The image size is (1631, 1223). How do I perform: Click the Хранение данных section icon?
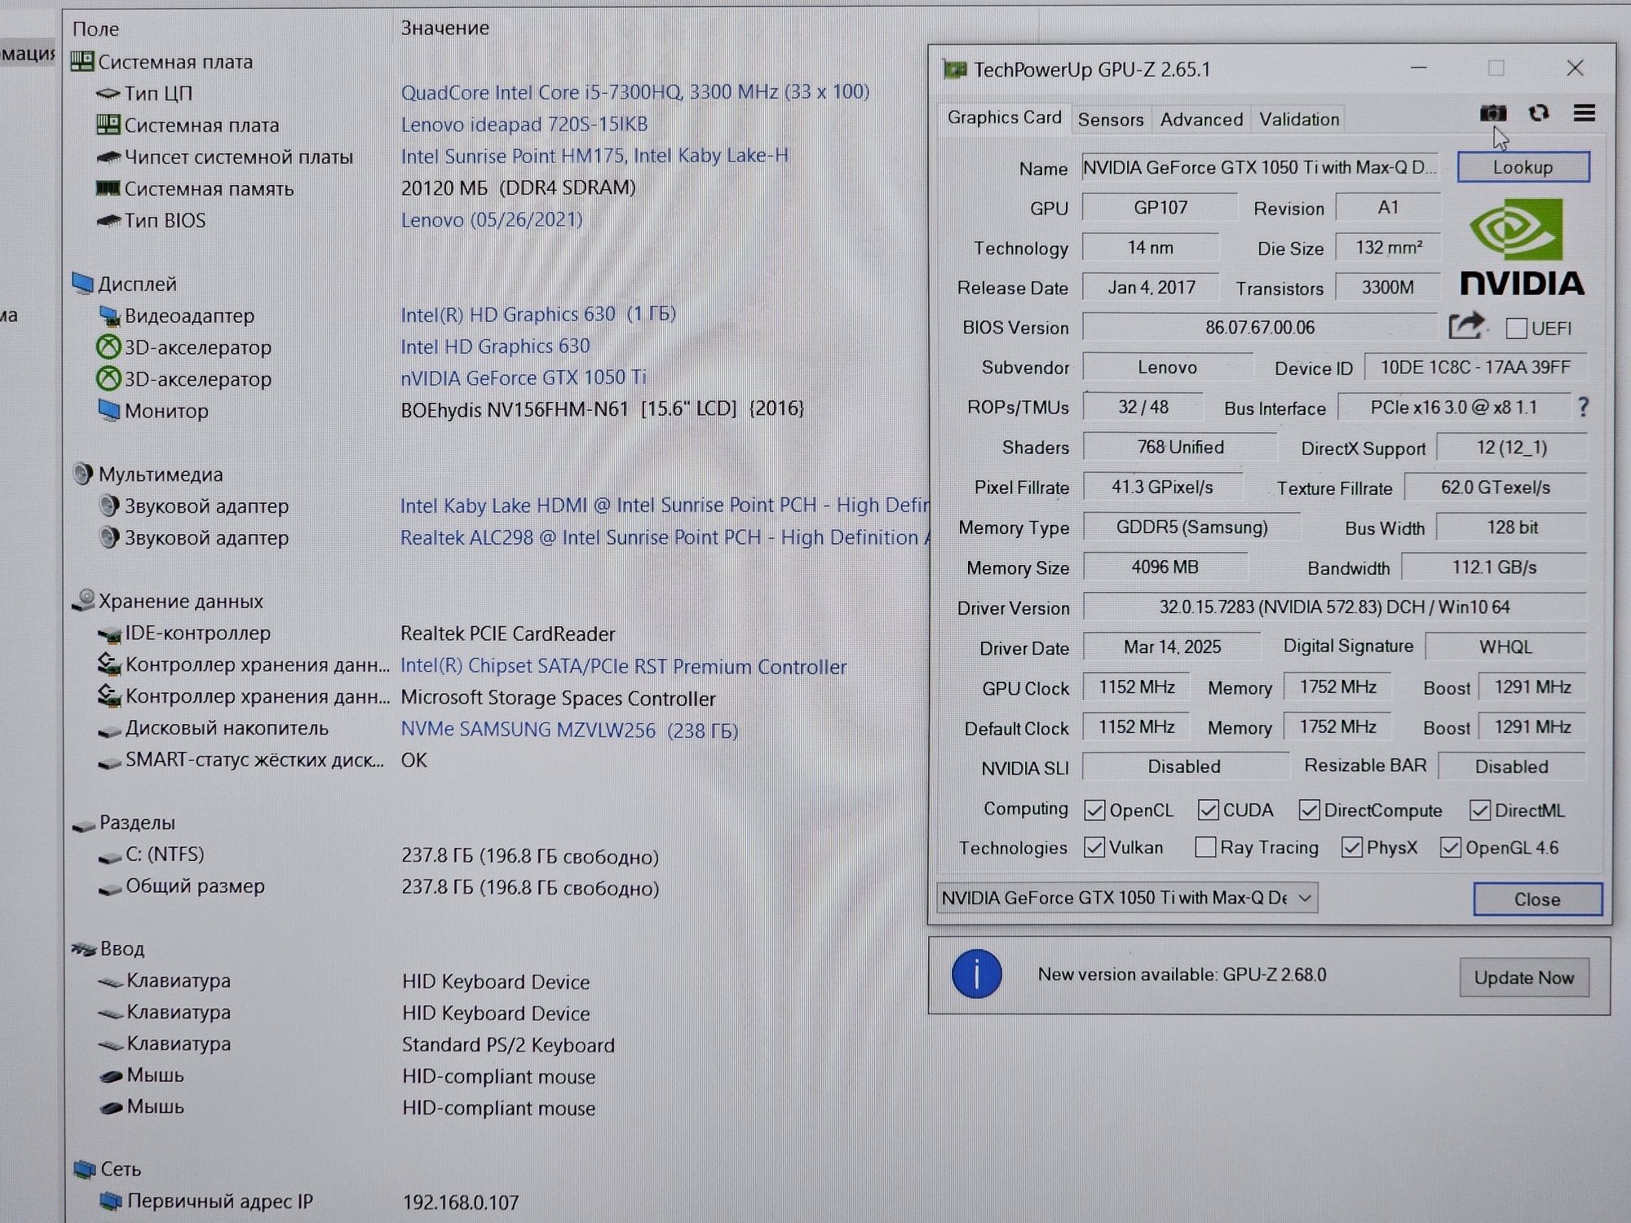coord(83,600)
